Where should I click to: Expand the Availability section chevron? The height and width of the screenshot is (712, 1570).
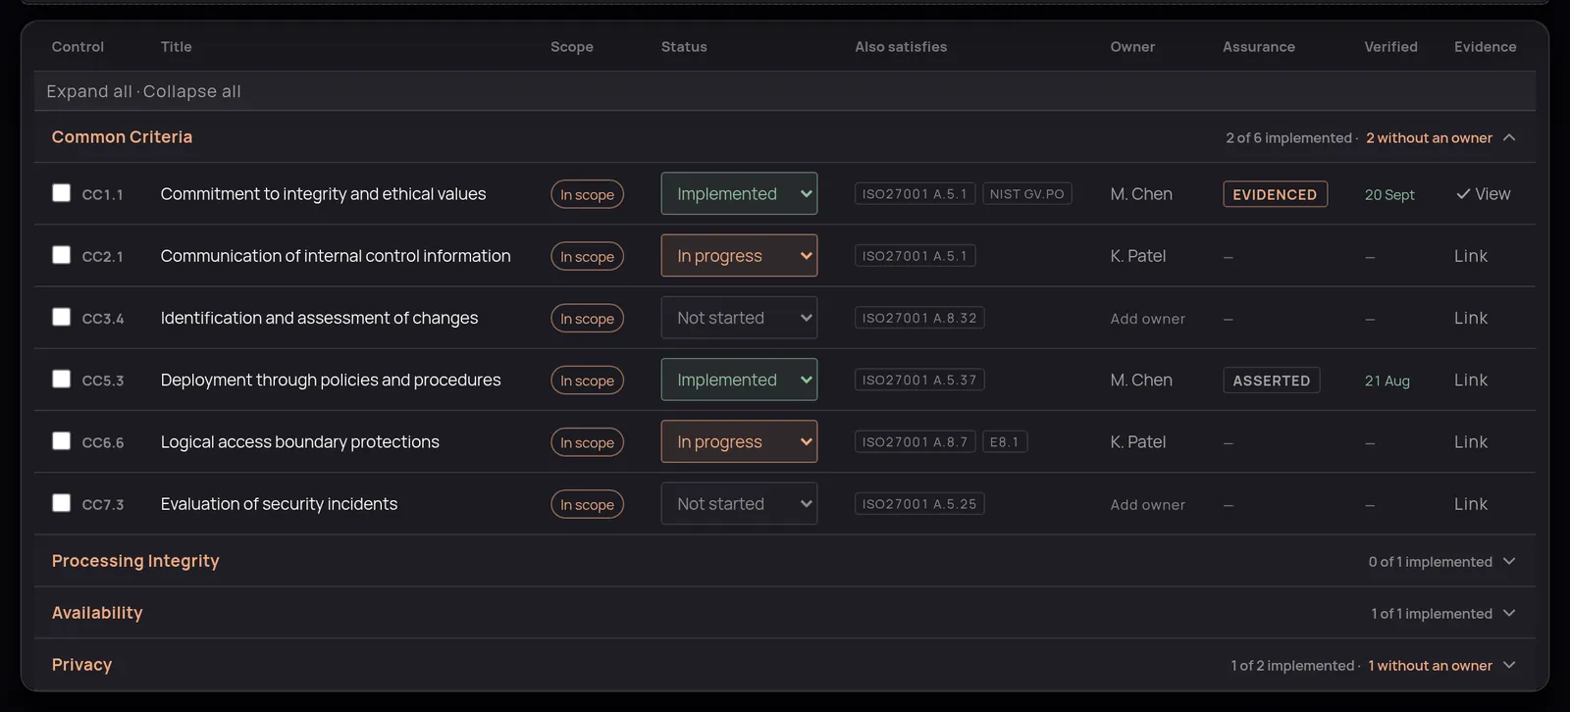1509,613
